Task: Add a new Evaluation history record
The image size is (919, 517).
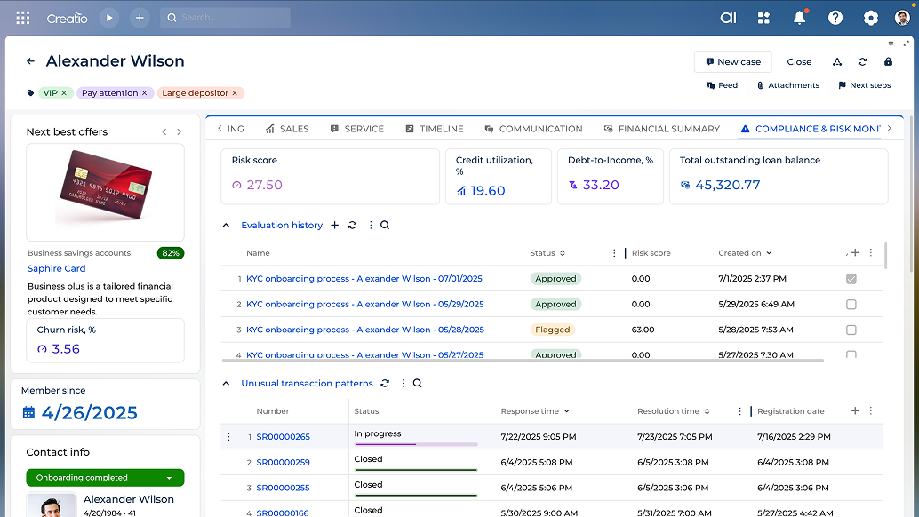Action: 333,225
